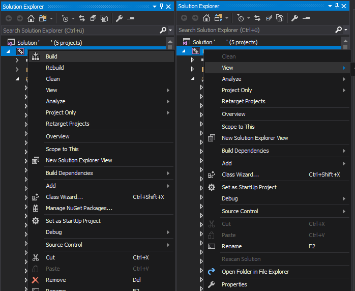Click Class Wizard icon in left context menu

point(36,197)
